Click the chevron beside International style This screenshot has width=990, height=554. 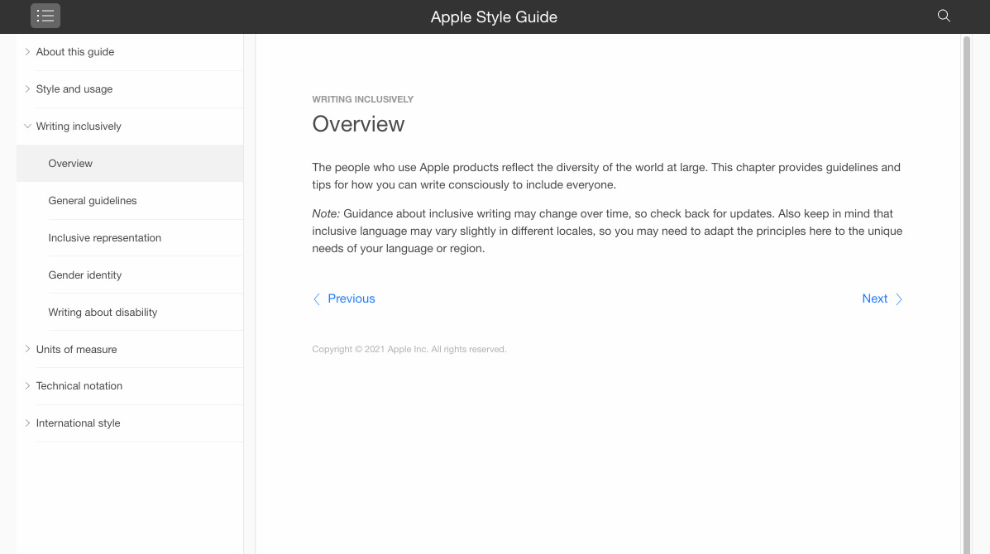[27, 423]
